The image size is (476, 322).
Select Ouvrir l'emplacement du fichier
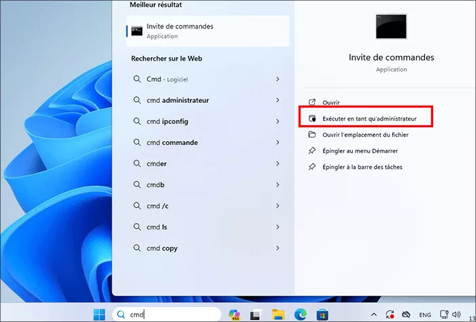tap(365, 135)
